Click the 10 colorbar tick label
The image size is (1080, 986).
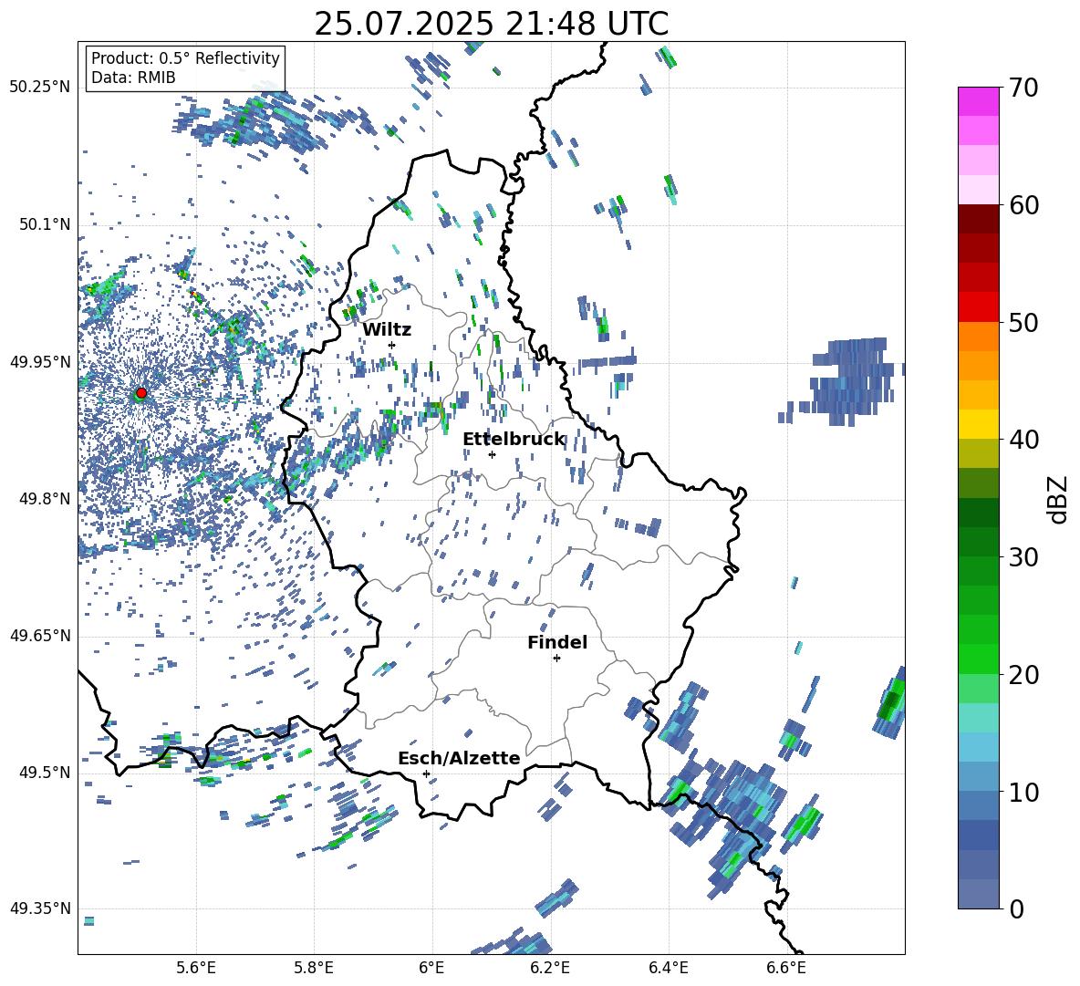1023,793
